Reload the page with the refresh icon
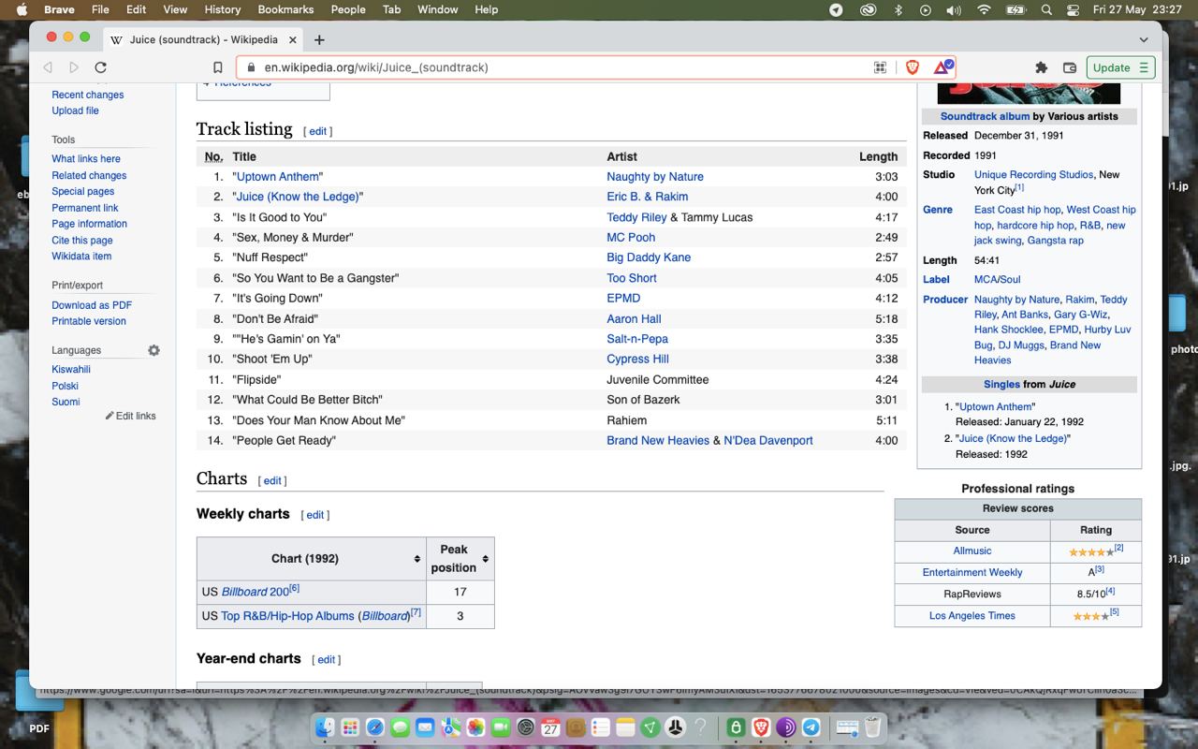 [100, 67]
